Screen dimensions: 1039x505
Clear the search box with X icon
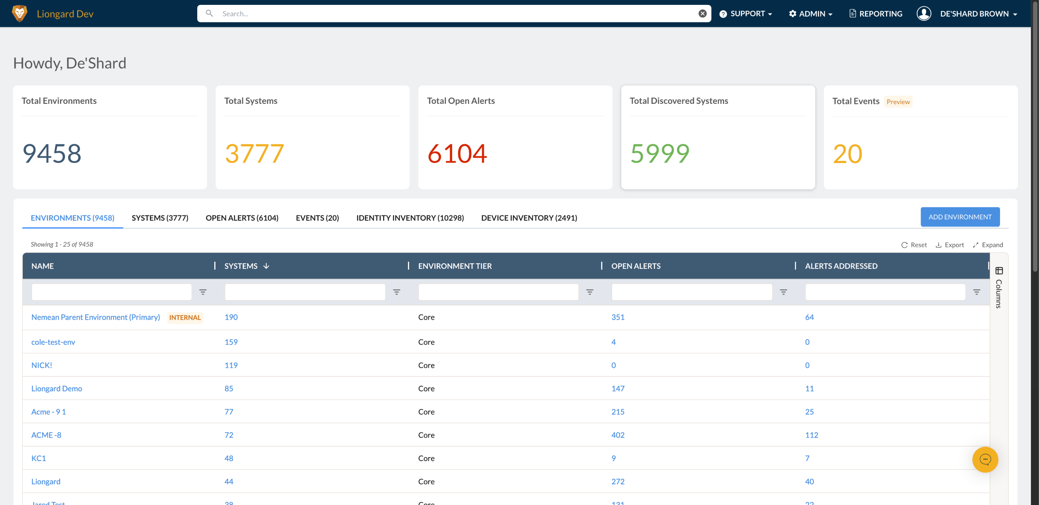coord(702,13)
